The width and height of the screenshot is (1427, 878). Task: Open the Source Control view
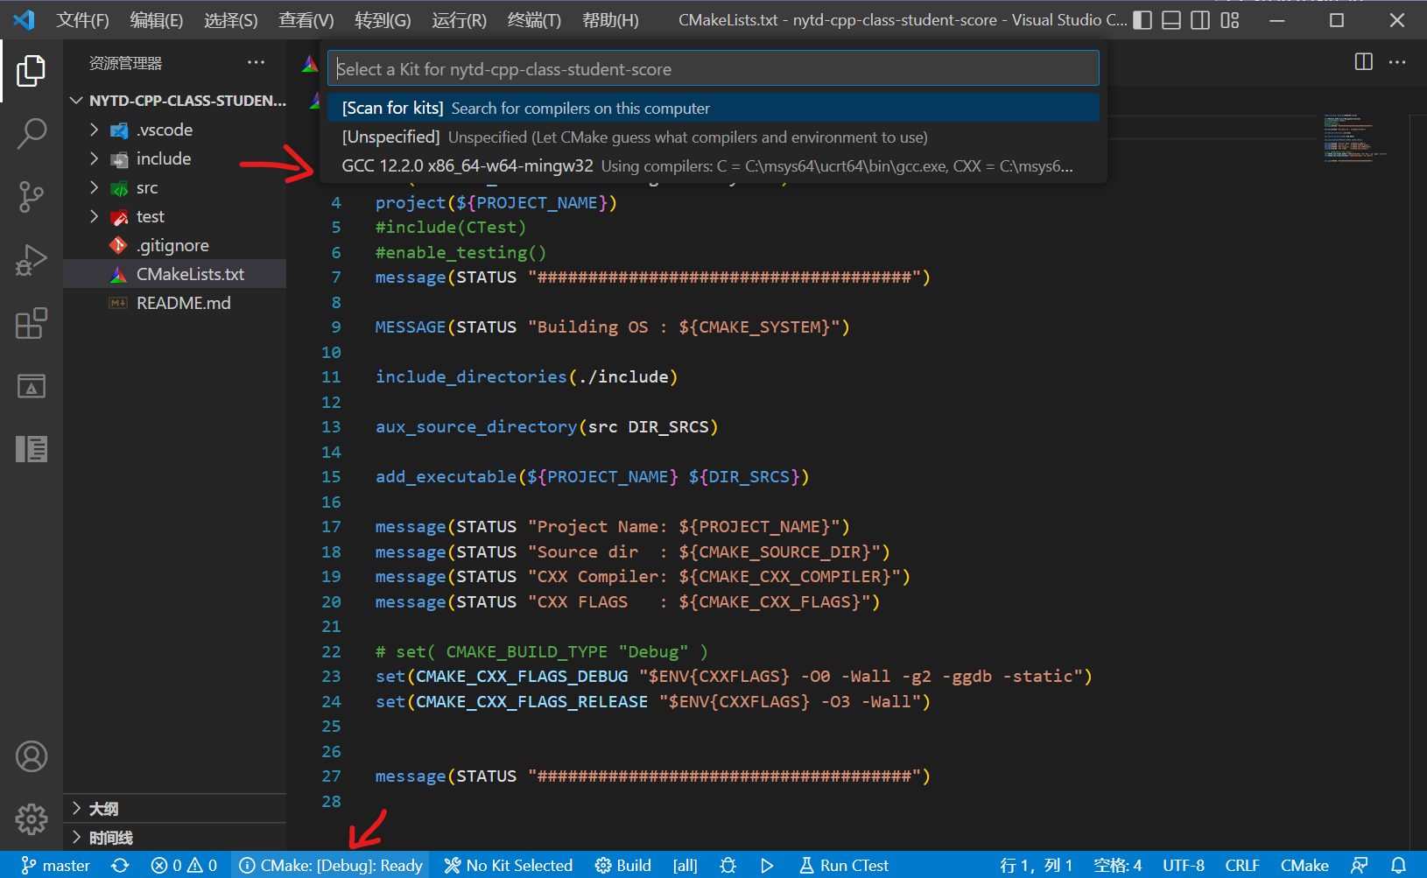point(32,196)
